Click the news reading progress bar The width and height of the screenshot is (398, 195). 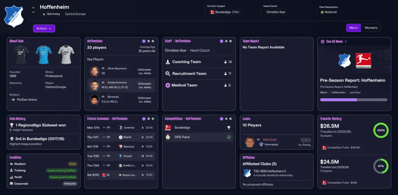pyautogui.click(x=354, y=100)
